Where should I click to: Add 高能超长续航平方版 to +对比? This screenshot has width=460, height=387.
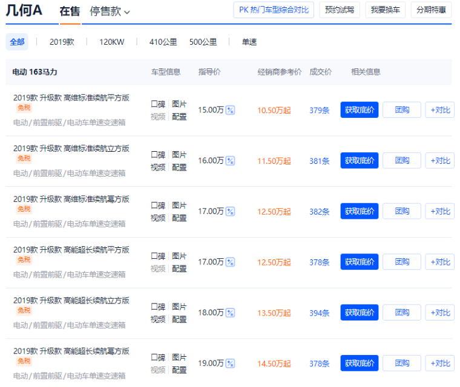coord(440,262)
